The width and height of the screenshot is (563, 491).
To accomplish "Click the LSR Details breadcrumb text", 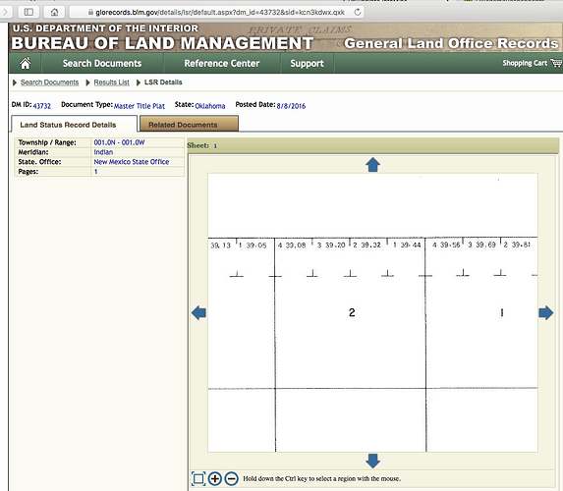I will tap(163, 82).
